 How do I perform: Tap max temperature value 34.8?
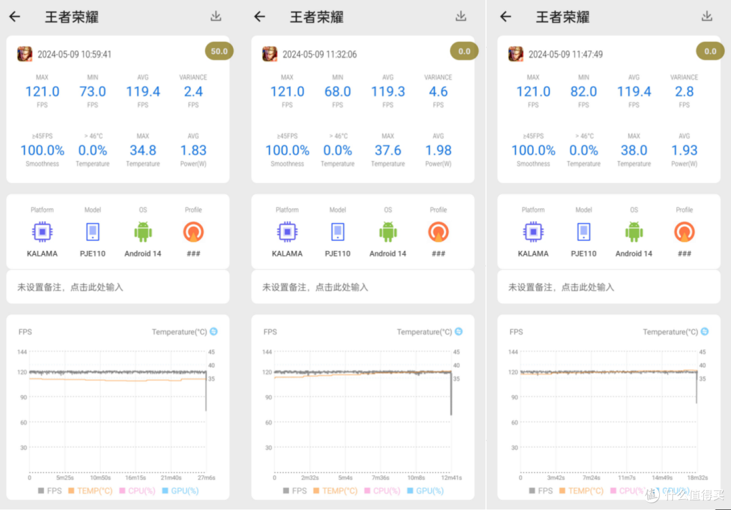coord(143,150)
